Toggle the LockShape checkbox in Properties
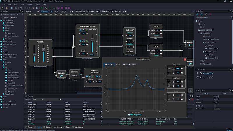Viewport: 233px width, 131px height. [215, 106]
